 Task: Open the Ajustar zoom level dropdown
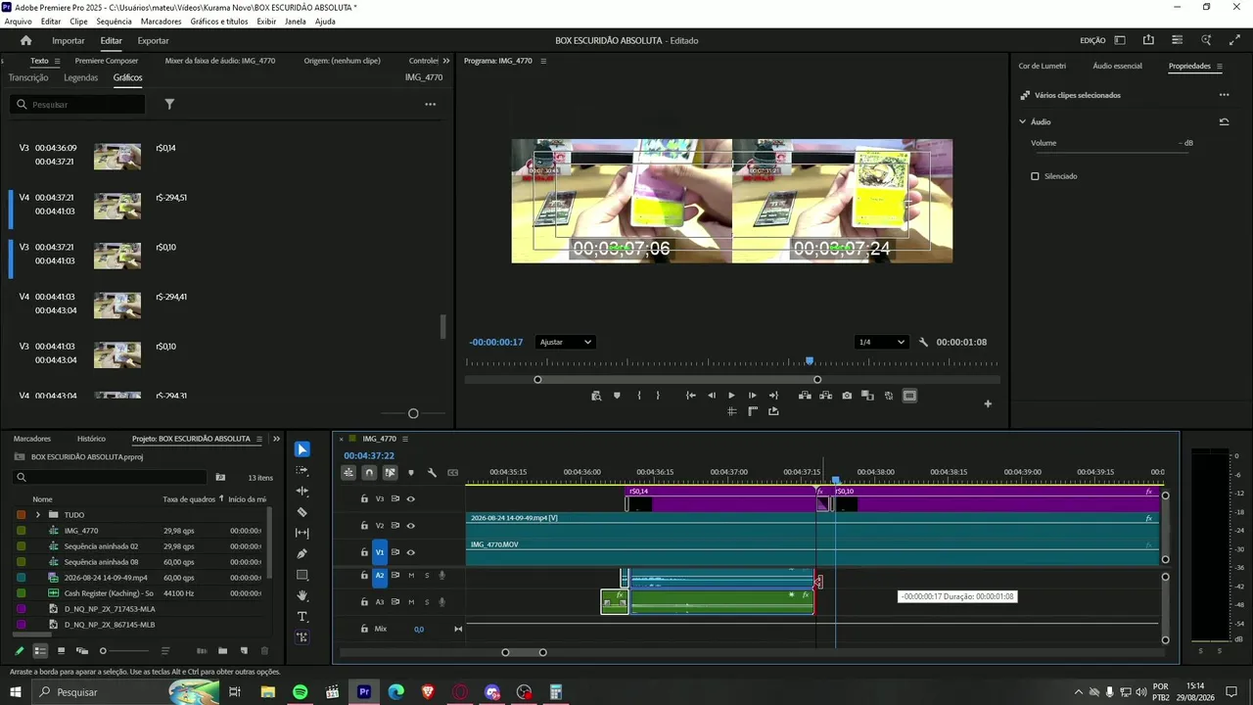pyautogui.click(x=565, y=342)
